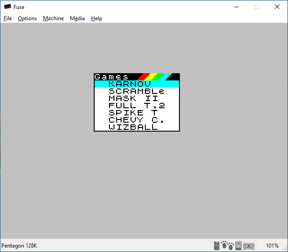Click the Pentagon 128K machine label
Viewport: 288px width, 252px height.
coord(19,246)
